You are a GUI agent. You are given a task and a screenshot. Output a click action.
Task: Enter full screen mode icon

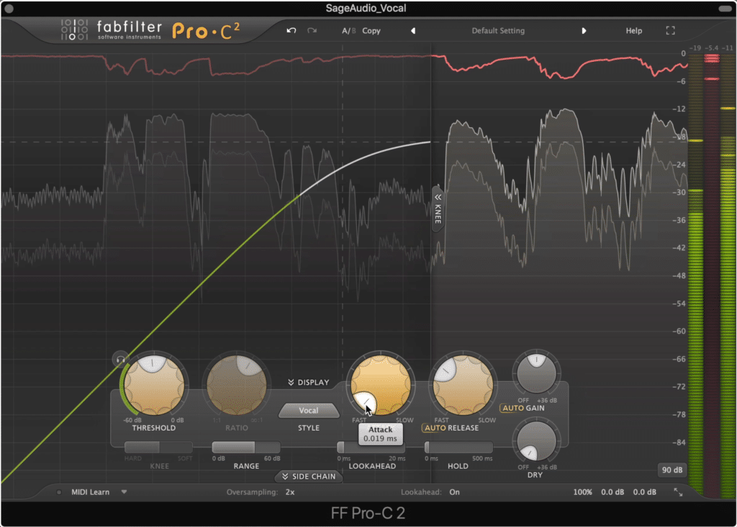coord(671,30)
